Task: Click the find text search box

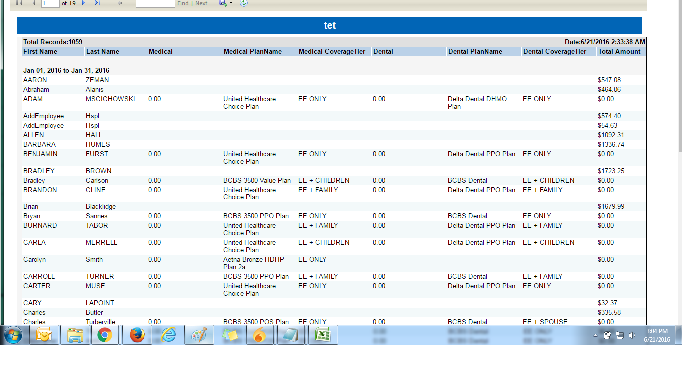Action: click(155, 3)
